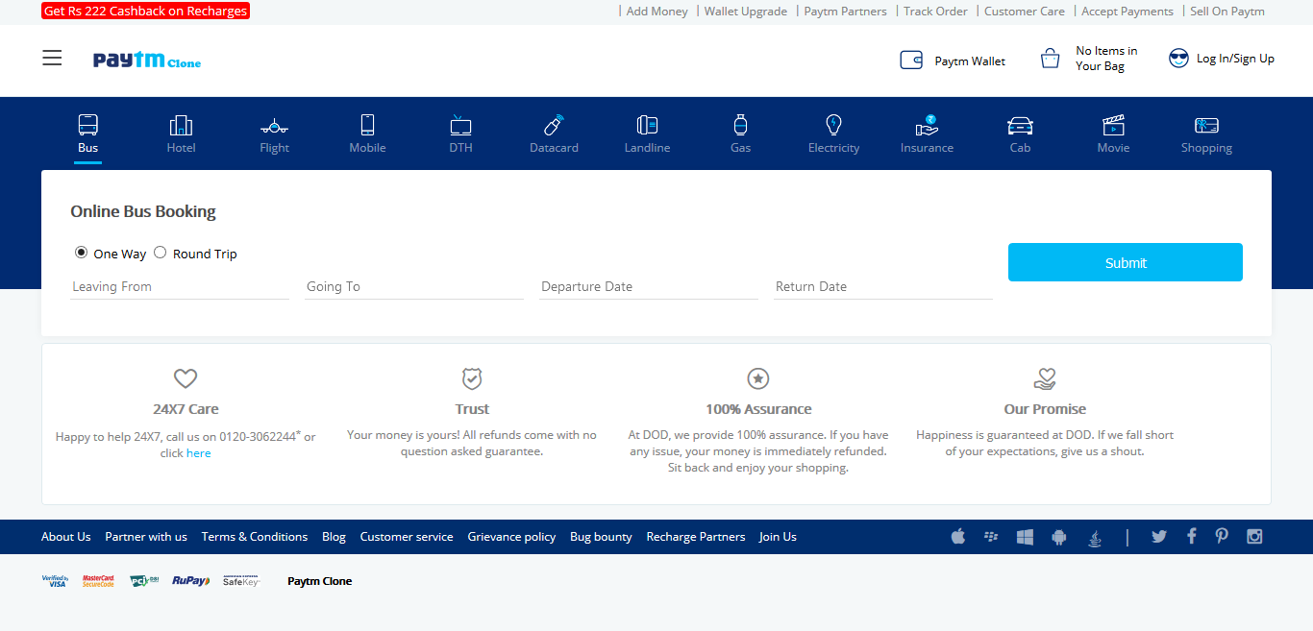Open the Grievance policy footer link
The width and height of the screenshot is (1313, 631).
512,537
